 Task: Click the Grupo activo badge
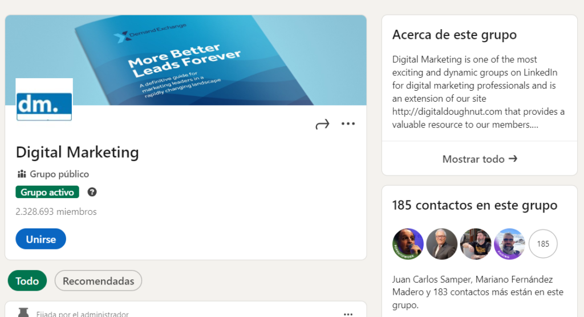click(x=47, y=192)
